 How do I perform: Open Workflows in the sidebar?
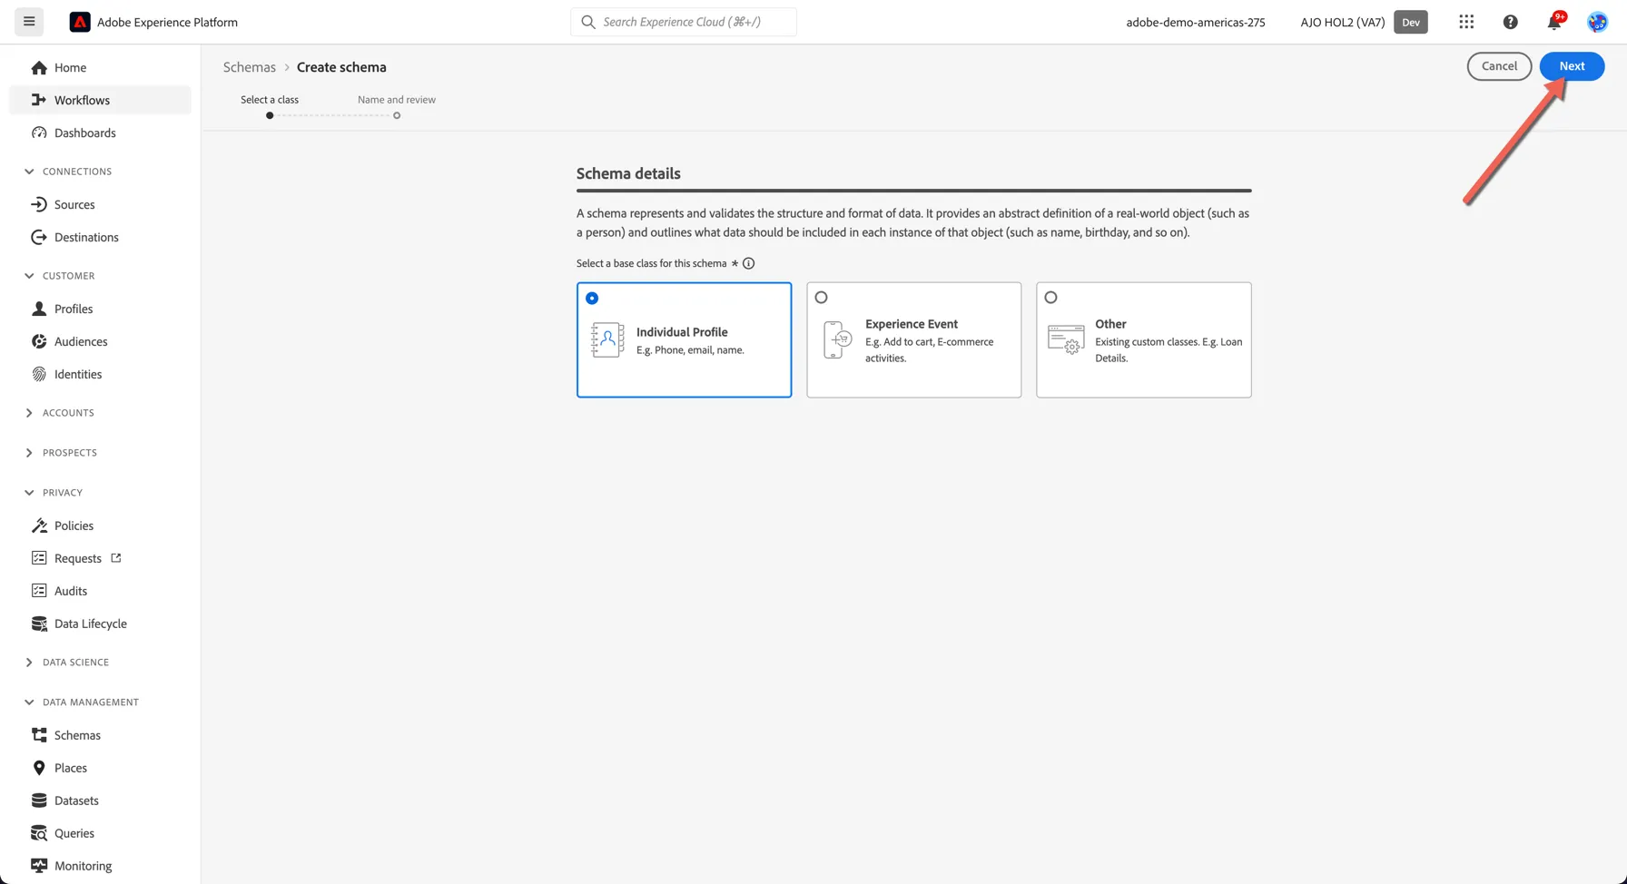[x=100, y=100]
